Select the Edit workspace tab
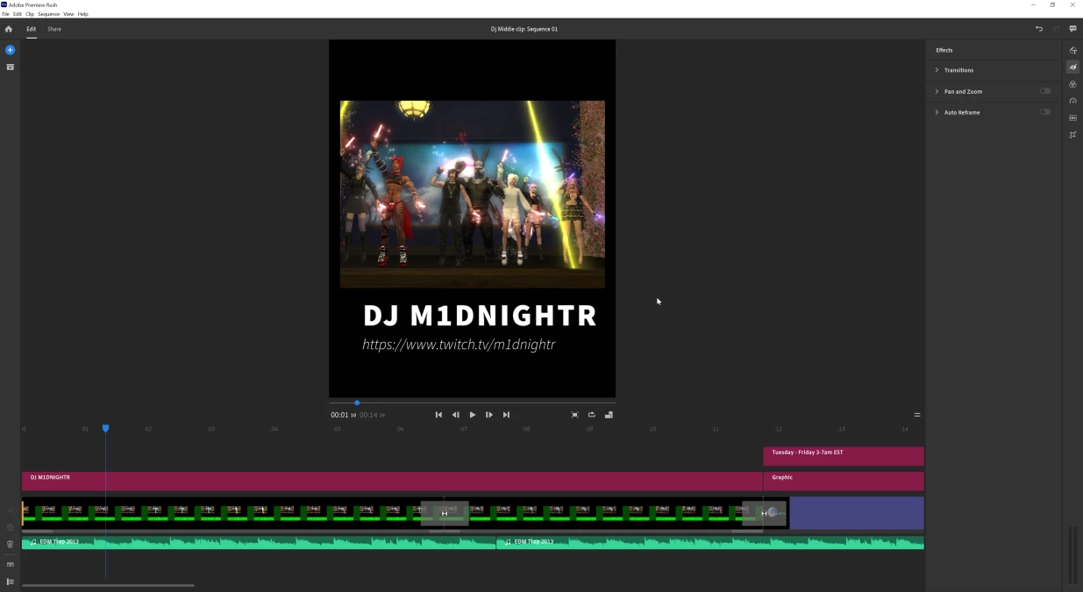The height and width of the screenshot is (592, 1083). click(31, 29)
